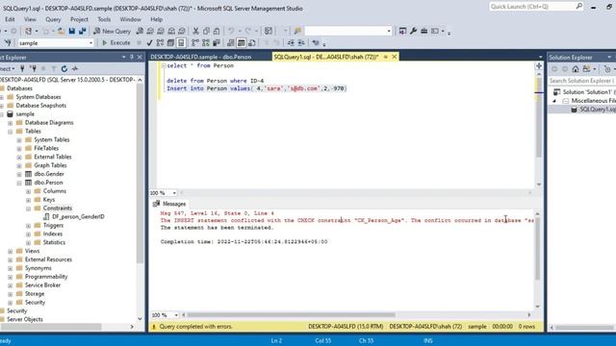Expand the Columns folder under dbo.Person
This screenshot has width=616, height=346.
[28, 191]
